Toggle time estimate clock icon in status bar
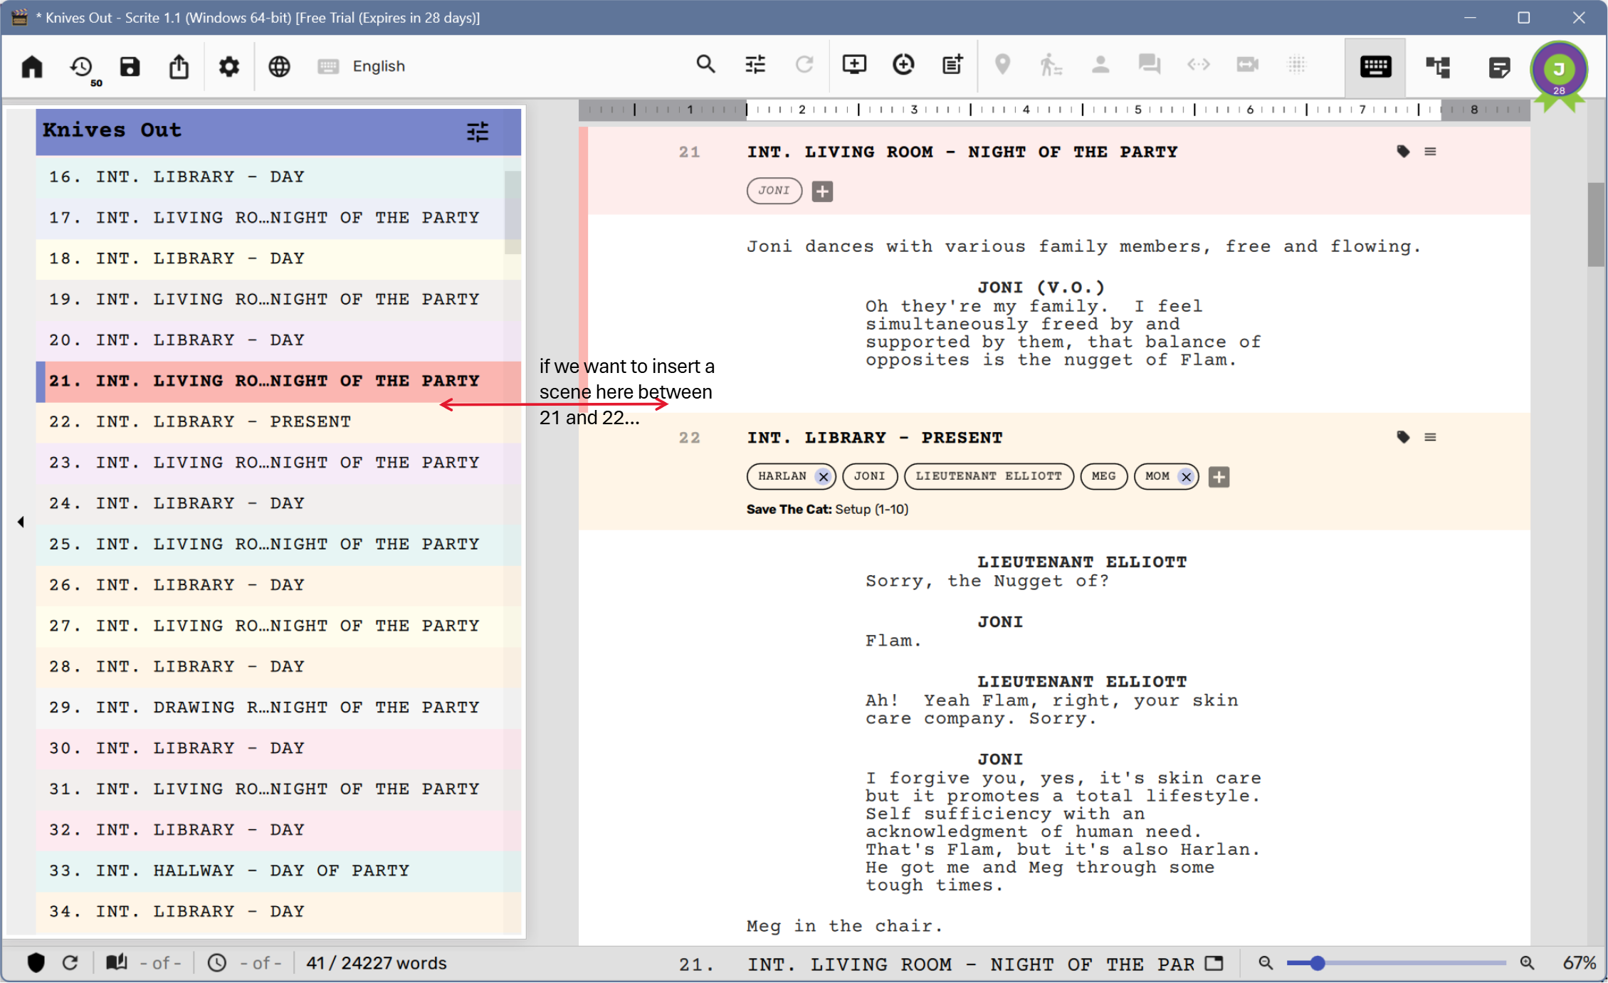Image resolution: width=1608 pixels, height=983 pixels. pos(217,964)
